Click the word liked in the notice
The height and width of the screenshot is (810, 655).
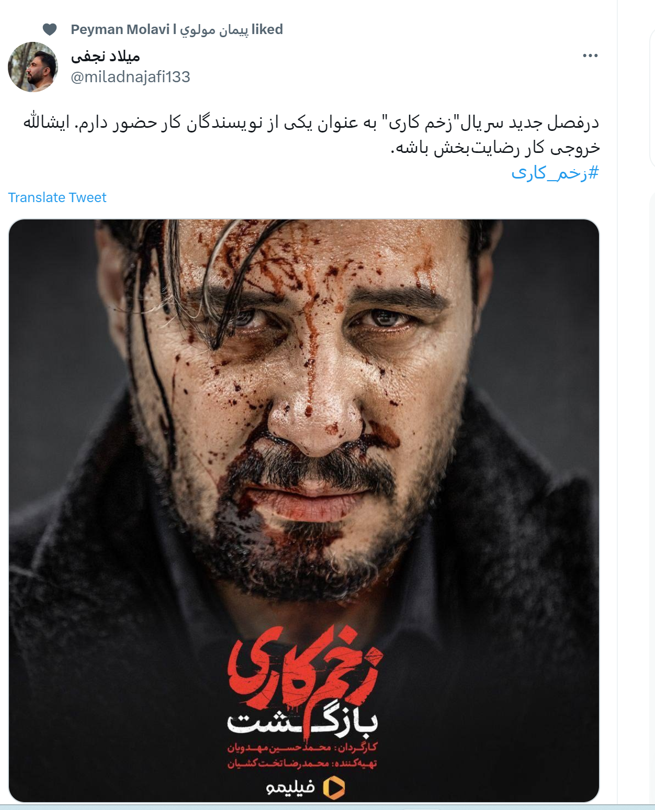coord(267,29)
